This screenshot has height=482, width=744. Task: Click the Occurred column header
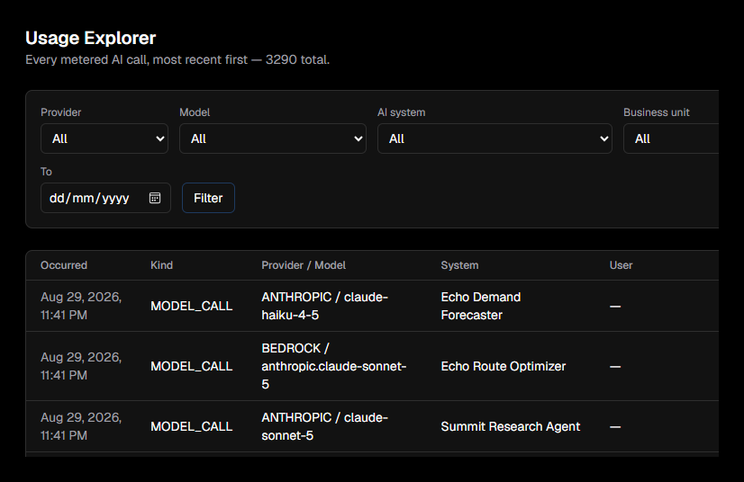64,265
